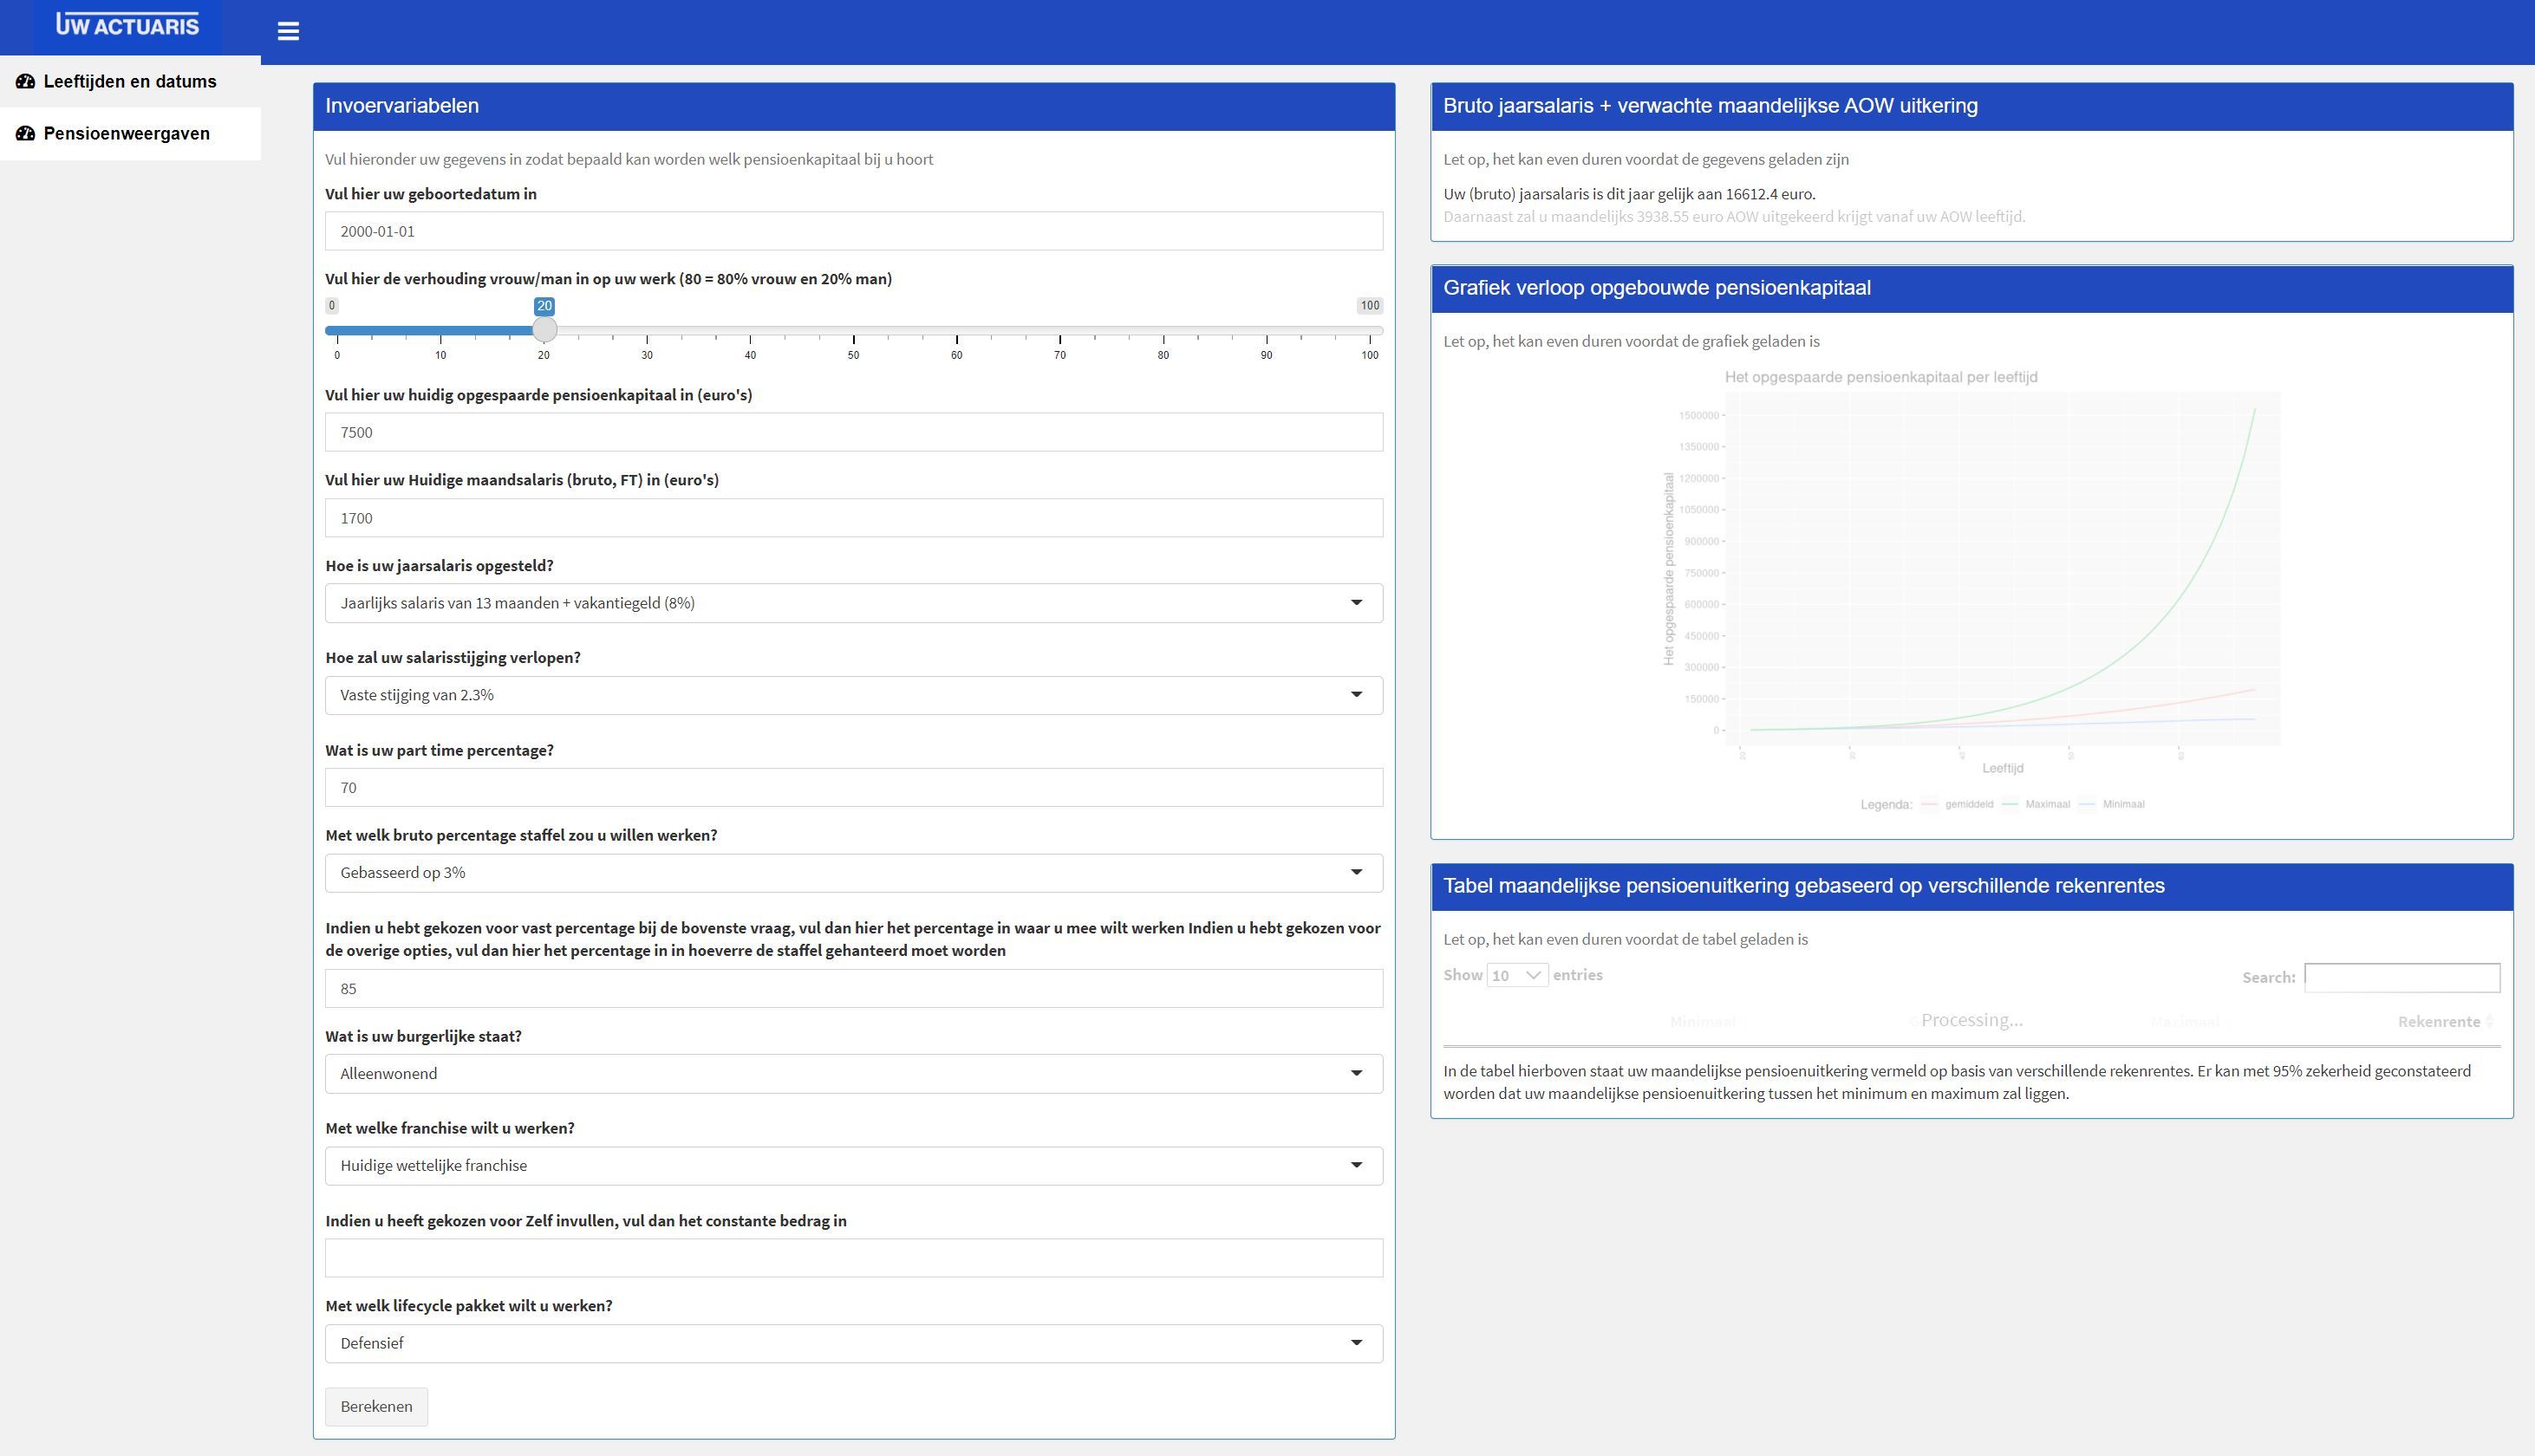Click the Rekenrente column sort arrows

coord(2489,1021)
